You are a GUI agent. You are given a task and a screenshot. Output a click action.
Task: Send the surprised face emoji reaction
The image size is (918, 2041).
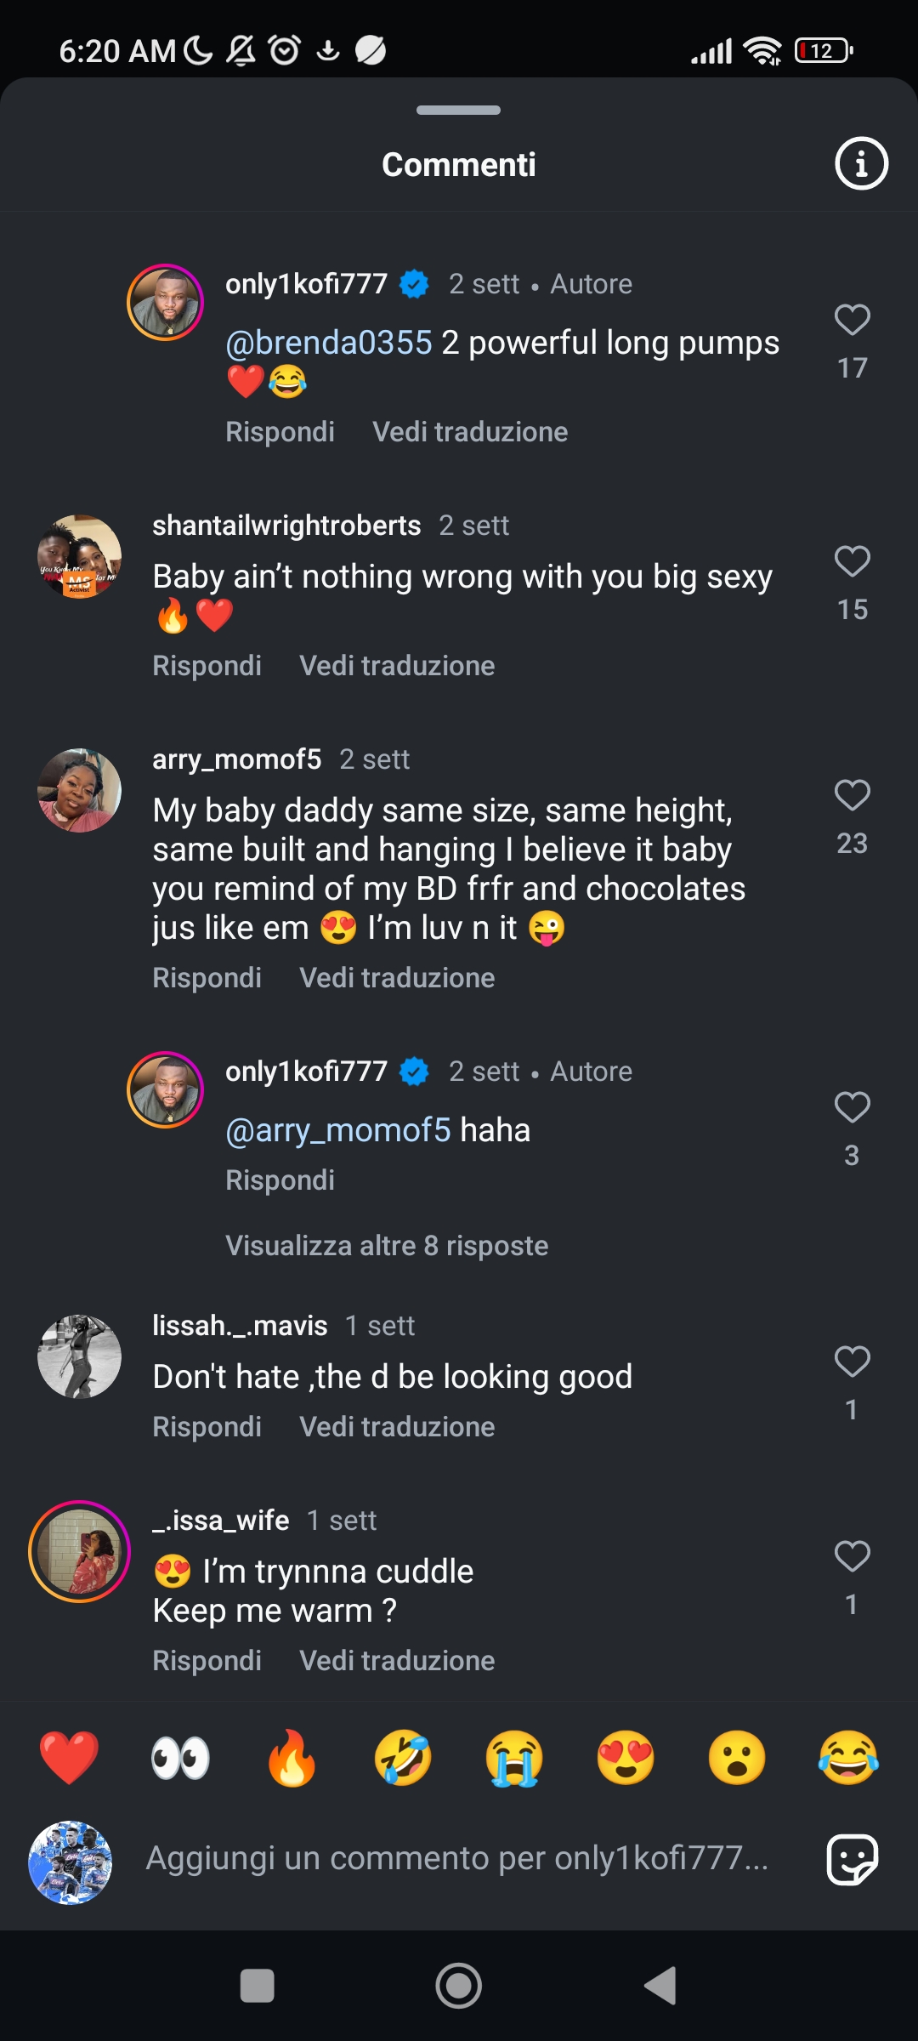pyautogui.click(x=737, y=1758)
